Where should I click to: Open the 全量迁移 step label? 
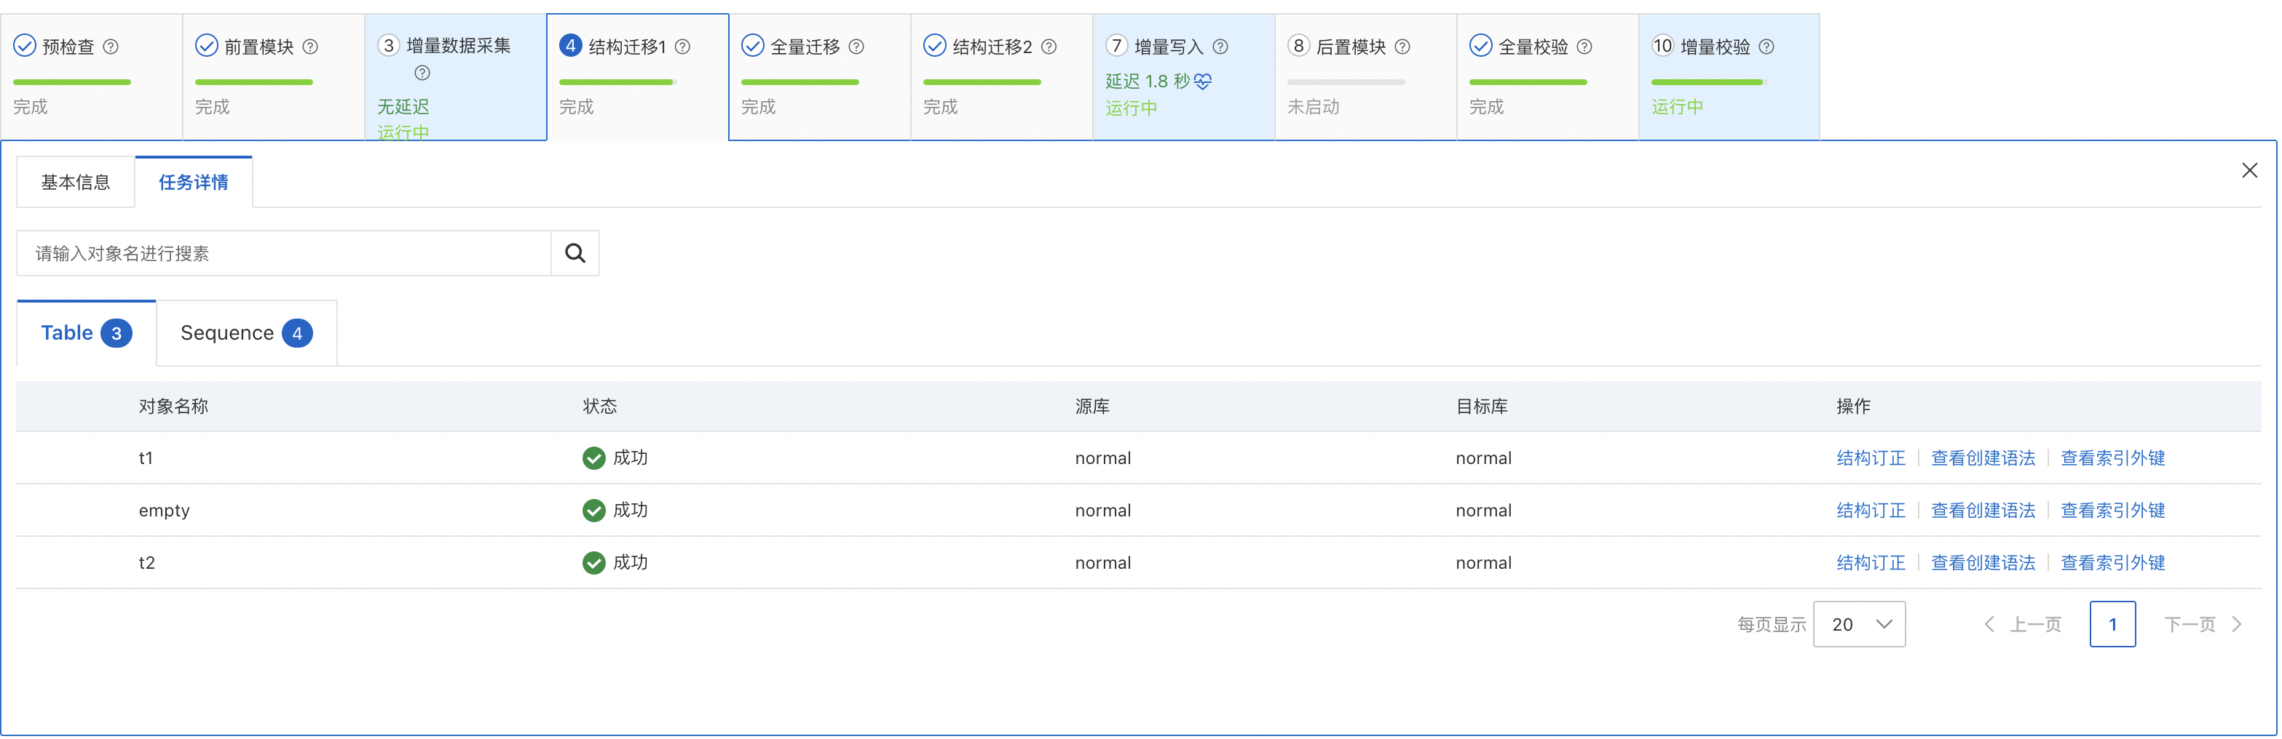point(805,47)
